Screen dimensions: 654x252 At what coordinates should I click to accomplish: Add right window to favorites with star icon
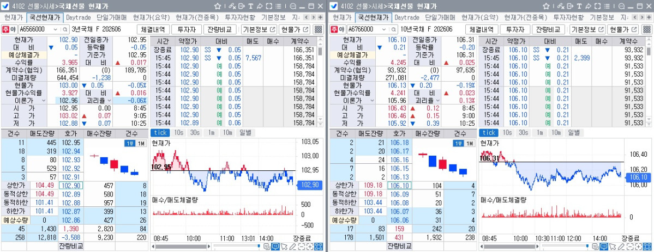pos(546,6)
